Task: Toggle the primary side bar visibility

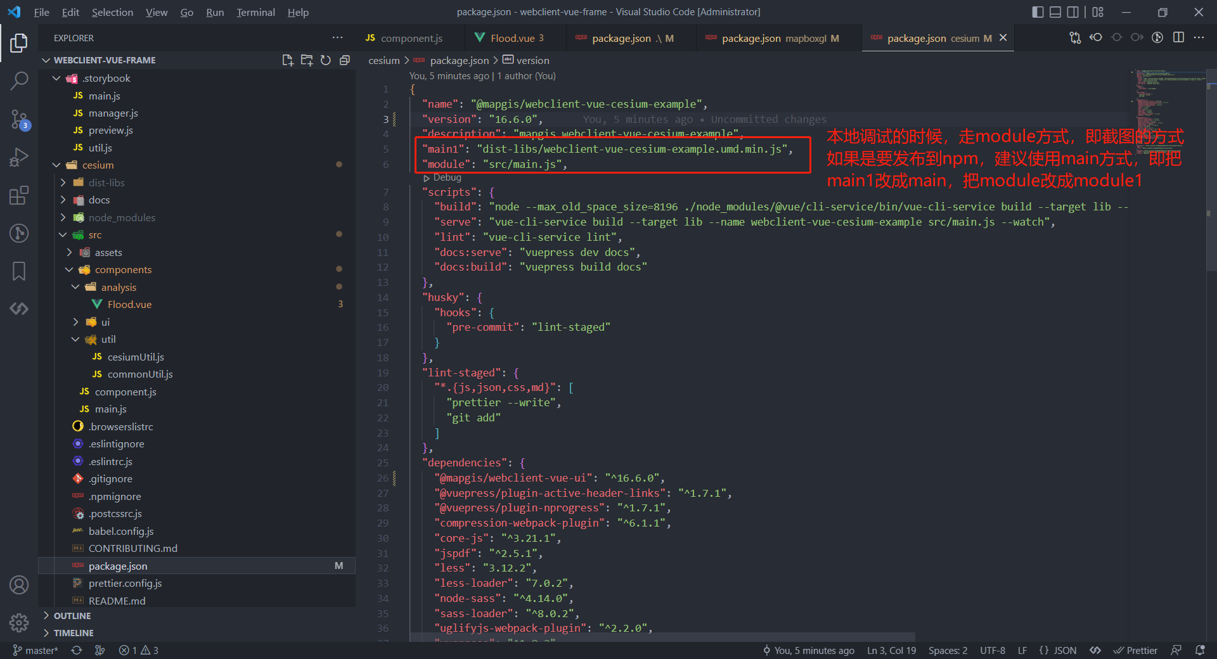Action: click(1038, 12)
